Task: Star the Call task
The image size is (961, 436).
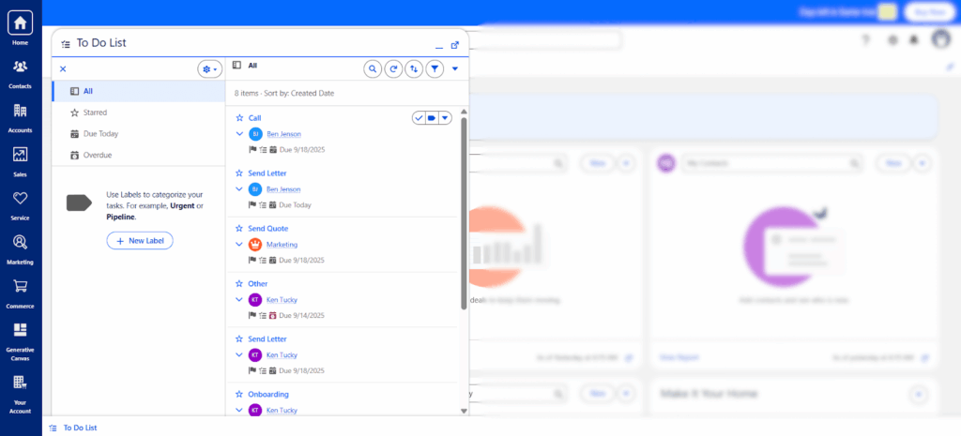Action: (x=239, y=118)
